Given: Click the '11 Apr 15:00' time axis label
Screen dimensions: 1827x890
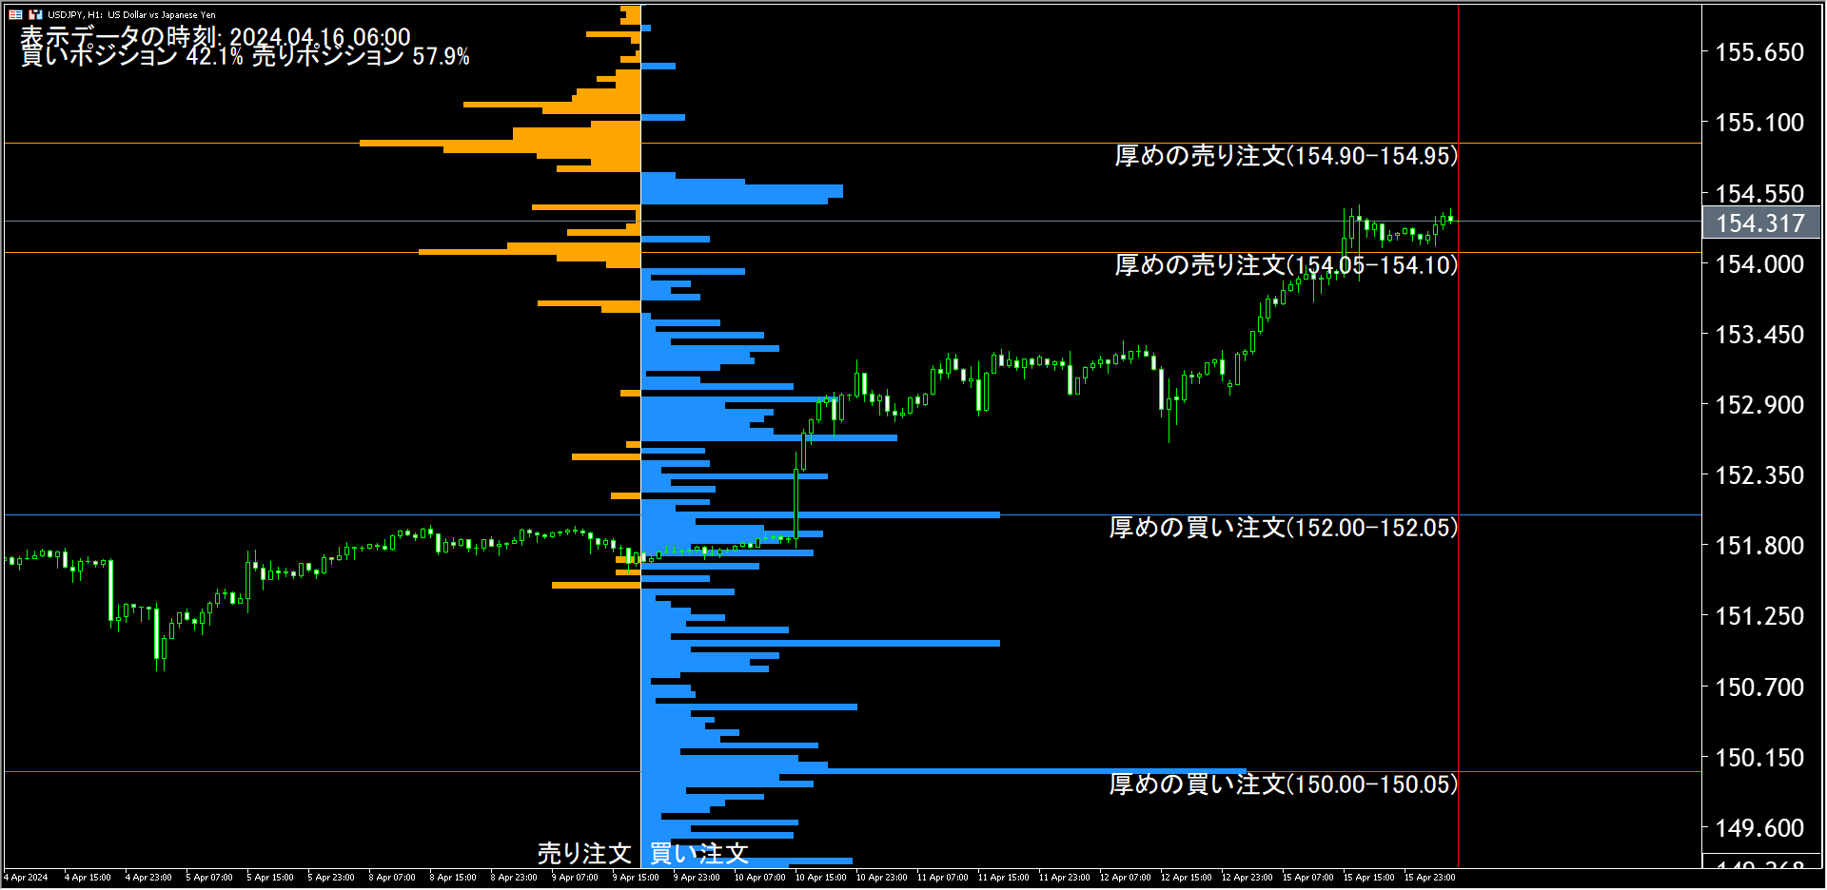Looking at the screenshot, I should (1003, 878).
